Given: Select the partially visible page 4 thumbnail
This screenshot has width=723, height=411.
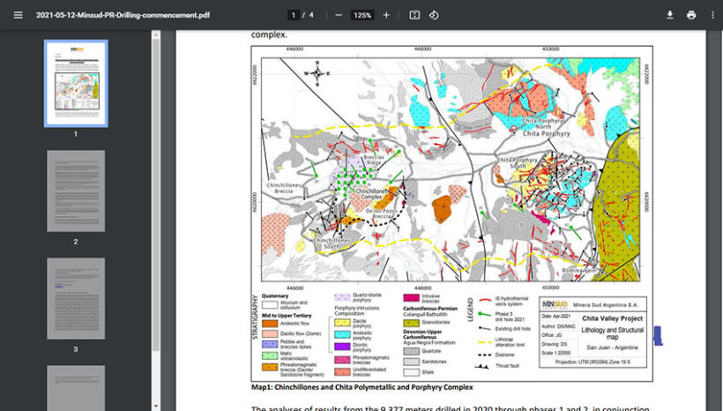Looking at the screenshot, I should pos(76,388).
